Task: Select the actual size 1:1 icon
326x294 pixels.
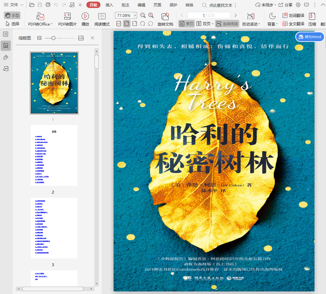Action: click(119, 24)
